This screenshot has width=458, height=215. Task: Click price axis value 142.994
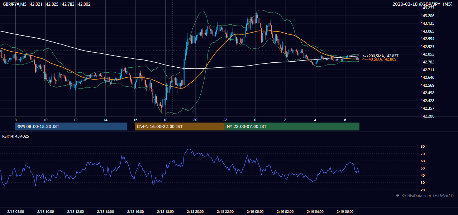pyautogui.click(x=428, y=39)
